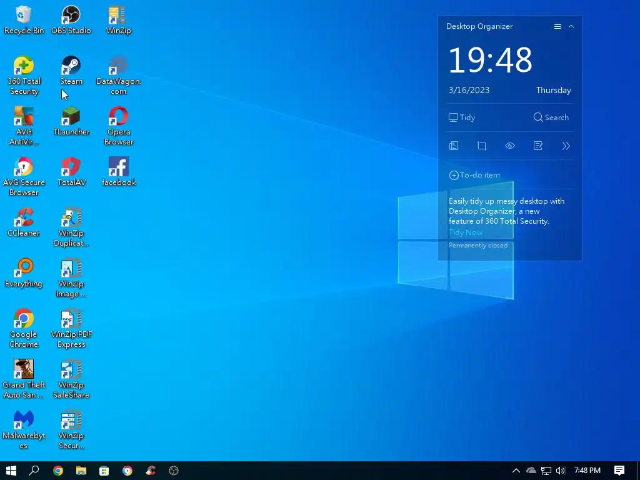Screen dimensions: 640x480
Task: Add a new To-do item
Action: coord(474,175)
